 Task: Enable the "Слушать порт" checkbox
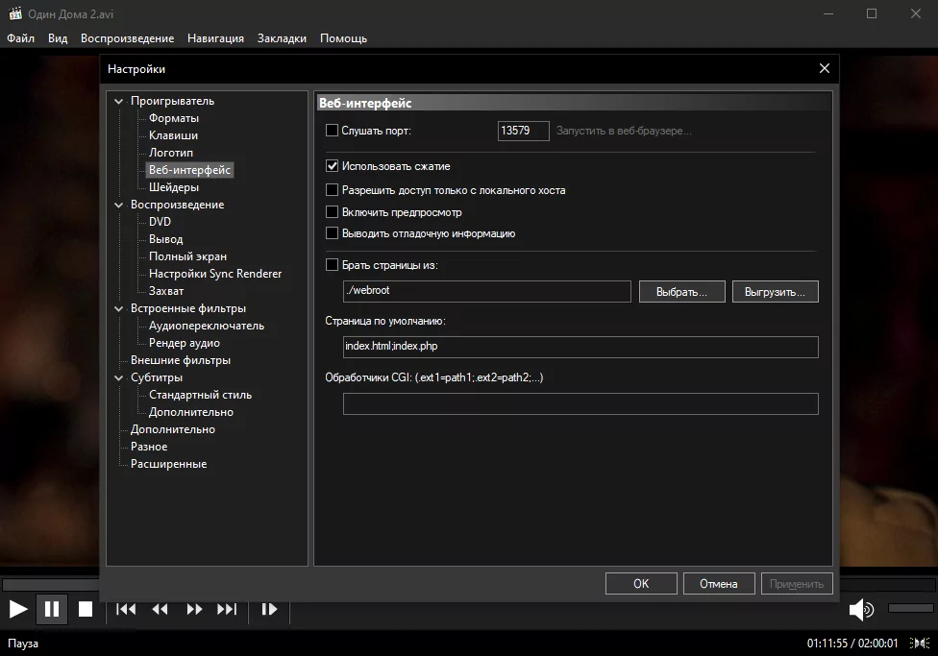click(333, 131)
